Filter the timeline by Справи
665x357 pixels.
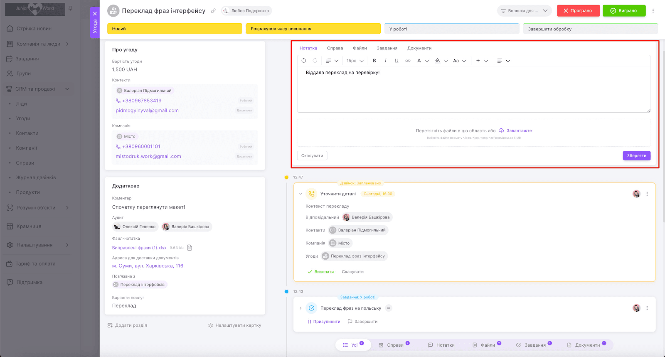394,345
